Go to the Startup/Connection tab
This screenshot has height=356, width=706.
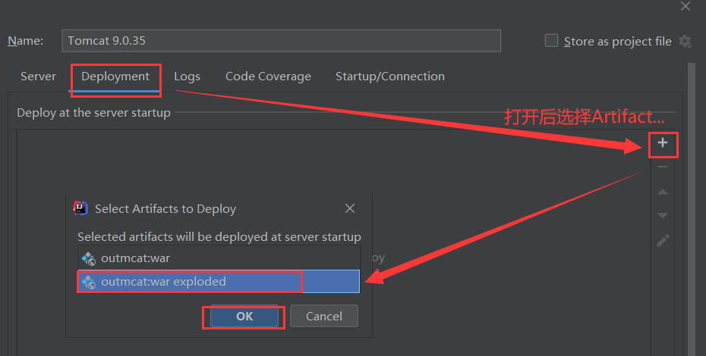point(390,77)
